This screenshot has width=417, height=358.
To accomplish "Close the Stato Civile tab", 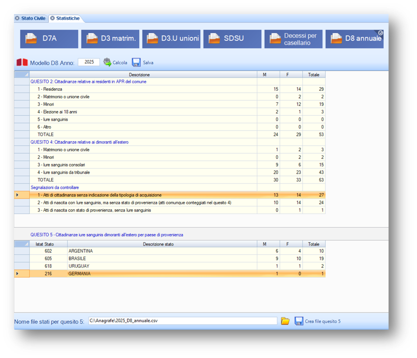I will 17,18.
